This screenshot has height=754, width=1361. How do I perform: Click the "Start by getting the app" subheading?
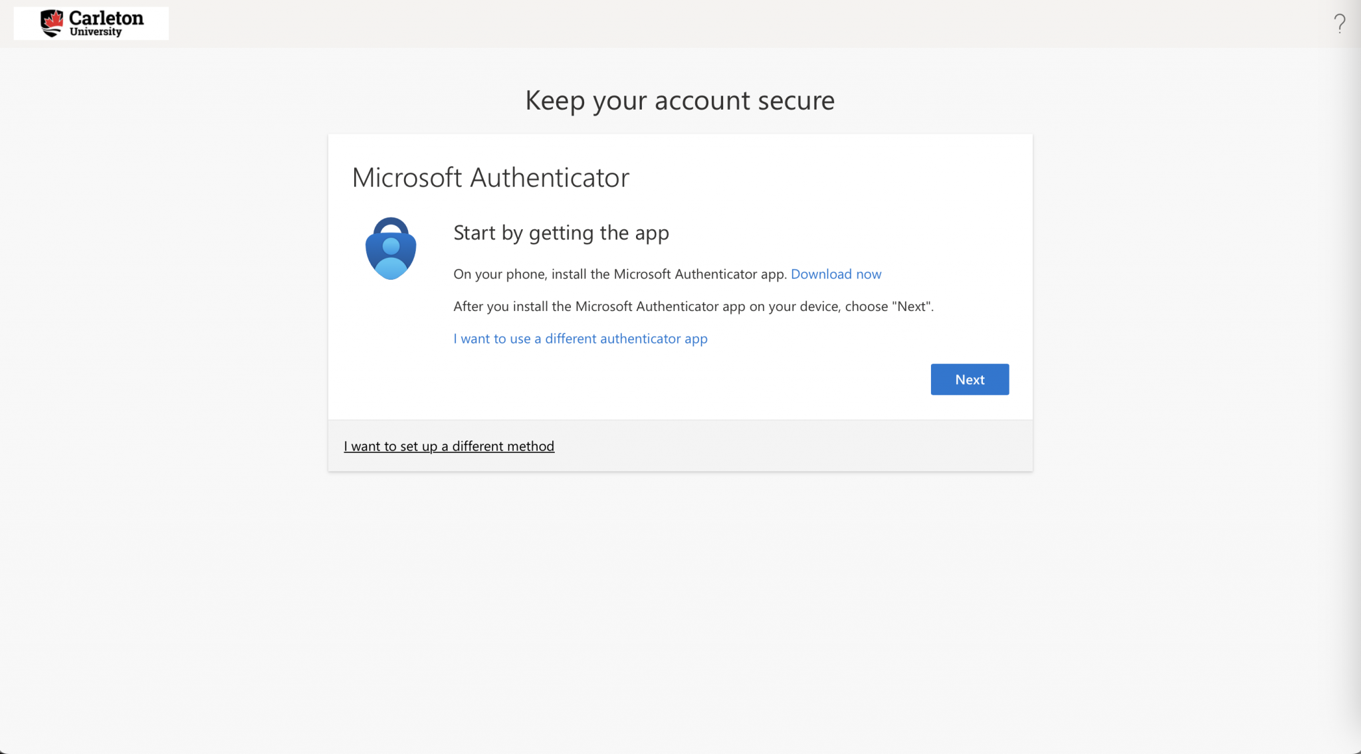561,233
